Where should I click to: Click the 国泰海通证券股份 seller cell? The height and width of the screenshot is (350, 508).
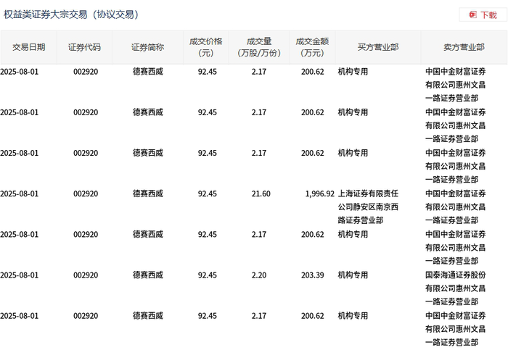click(456, 288)
